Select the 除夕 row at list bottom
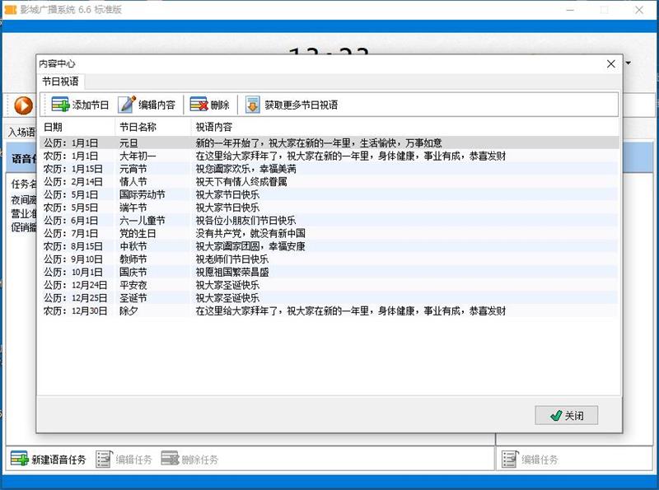Viewport: 659px width, 490px height. (129, 310)
